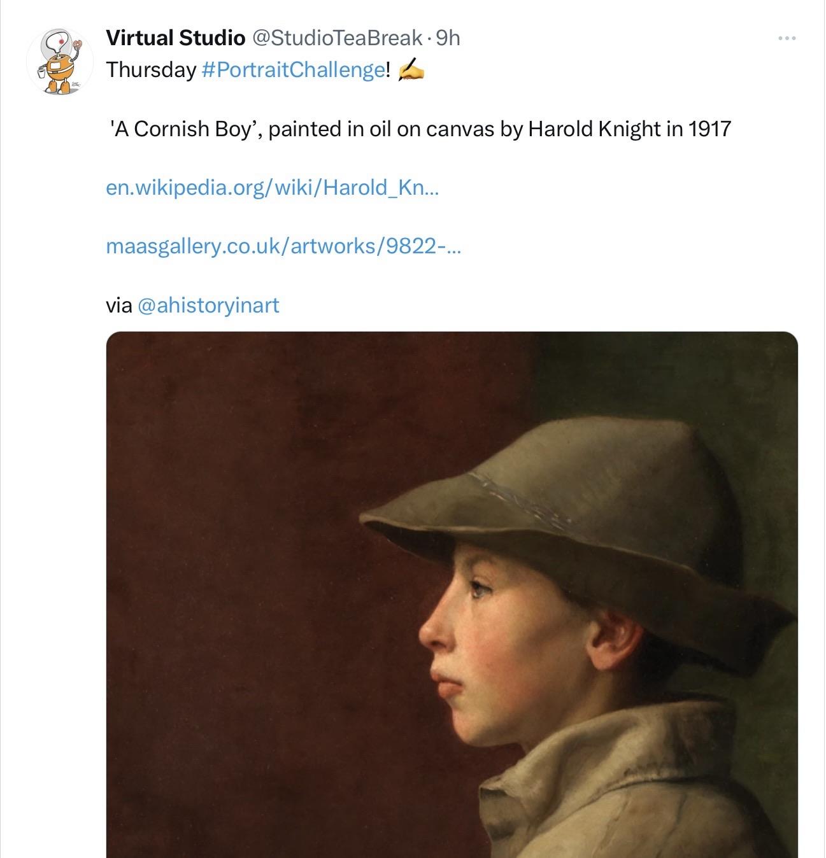Click the Virtual Studio display name
The height and width of the screenshot is (858, 826).
point(175,38)
